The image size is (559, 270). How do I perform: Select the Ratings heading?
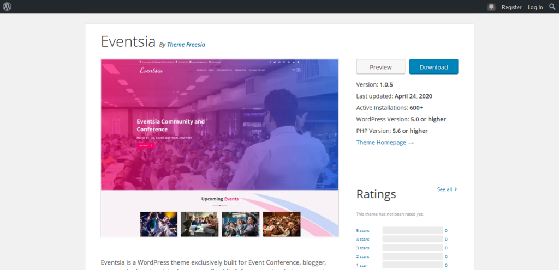pyautogui.click(x=376, y=194)
